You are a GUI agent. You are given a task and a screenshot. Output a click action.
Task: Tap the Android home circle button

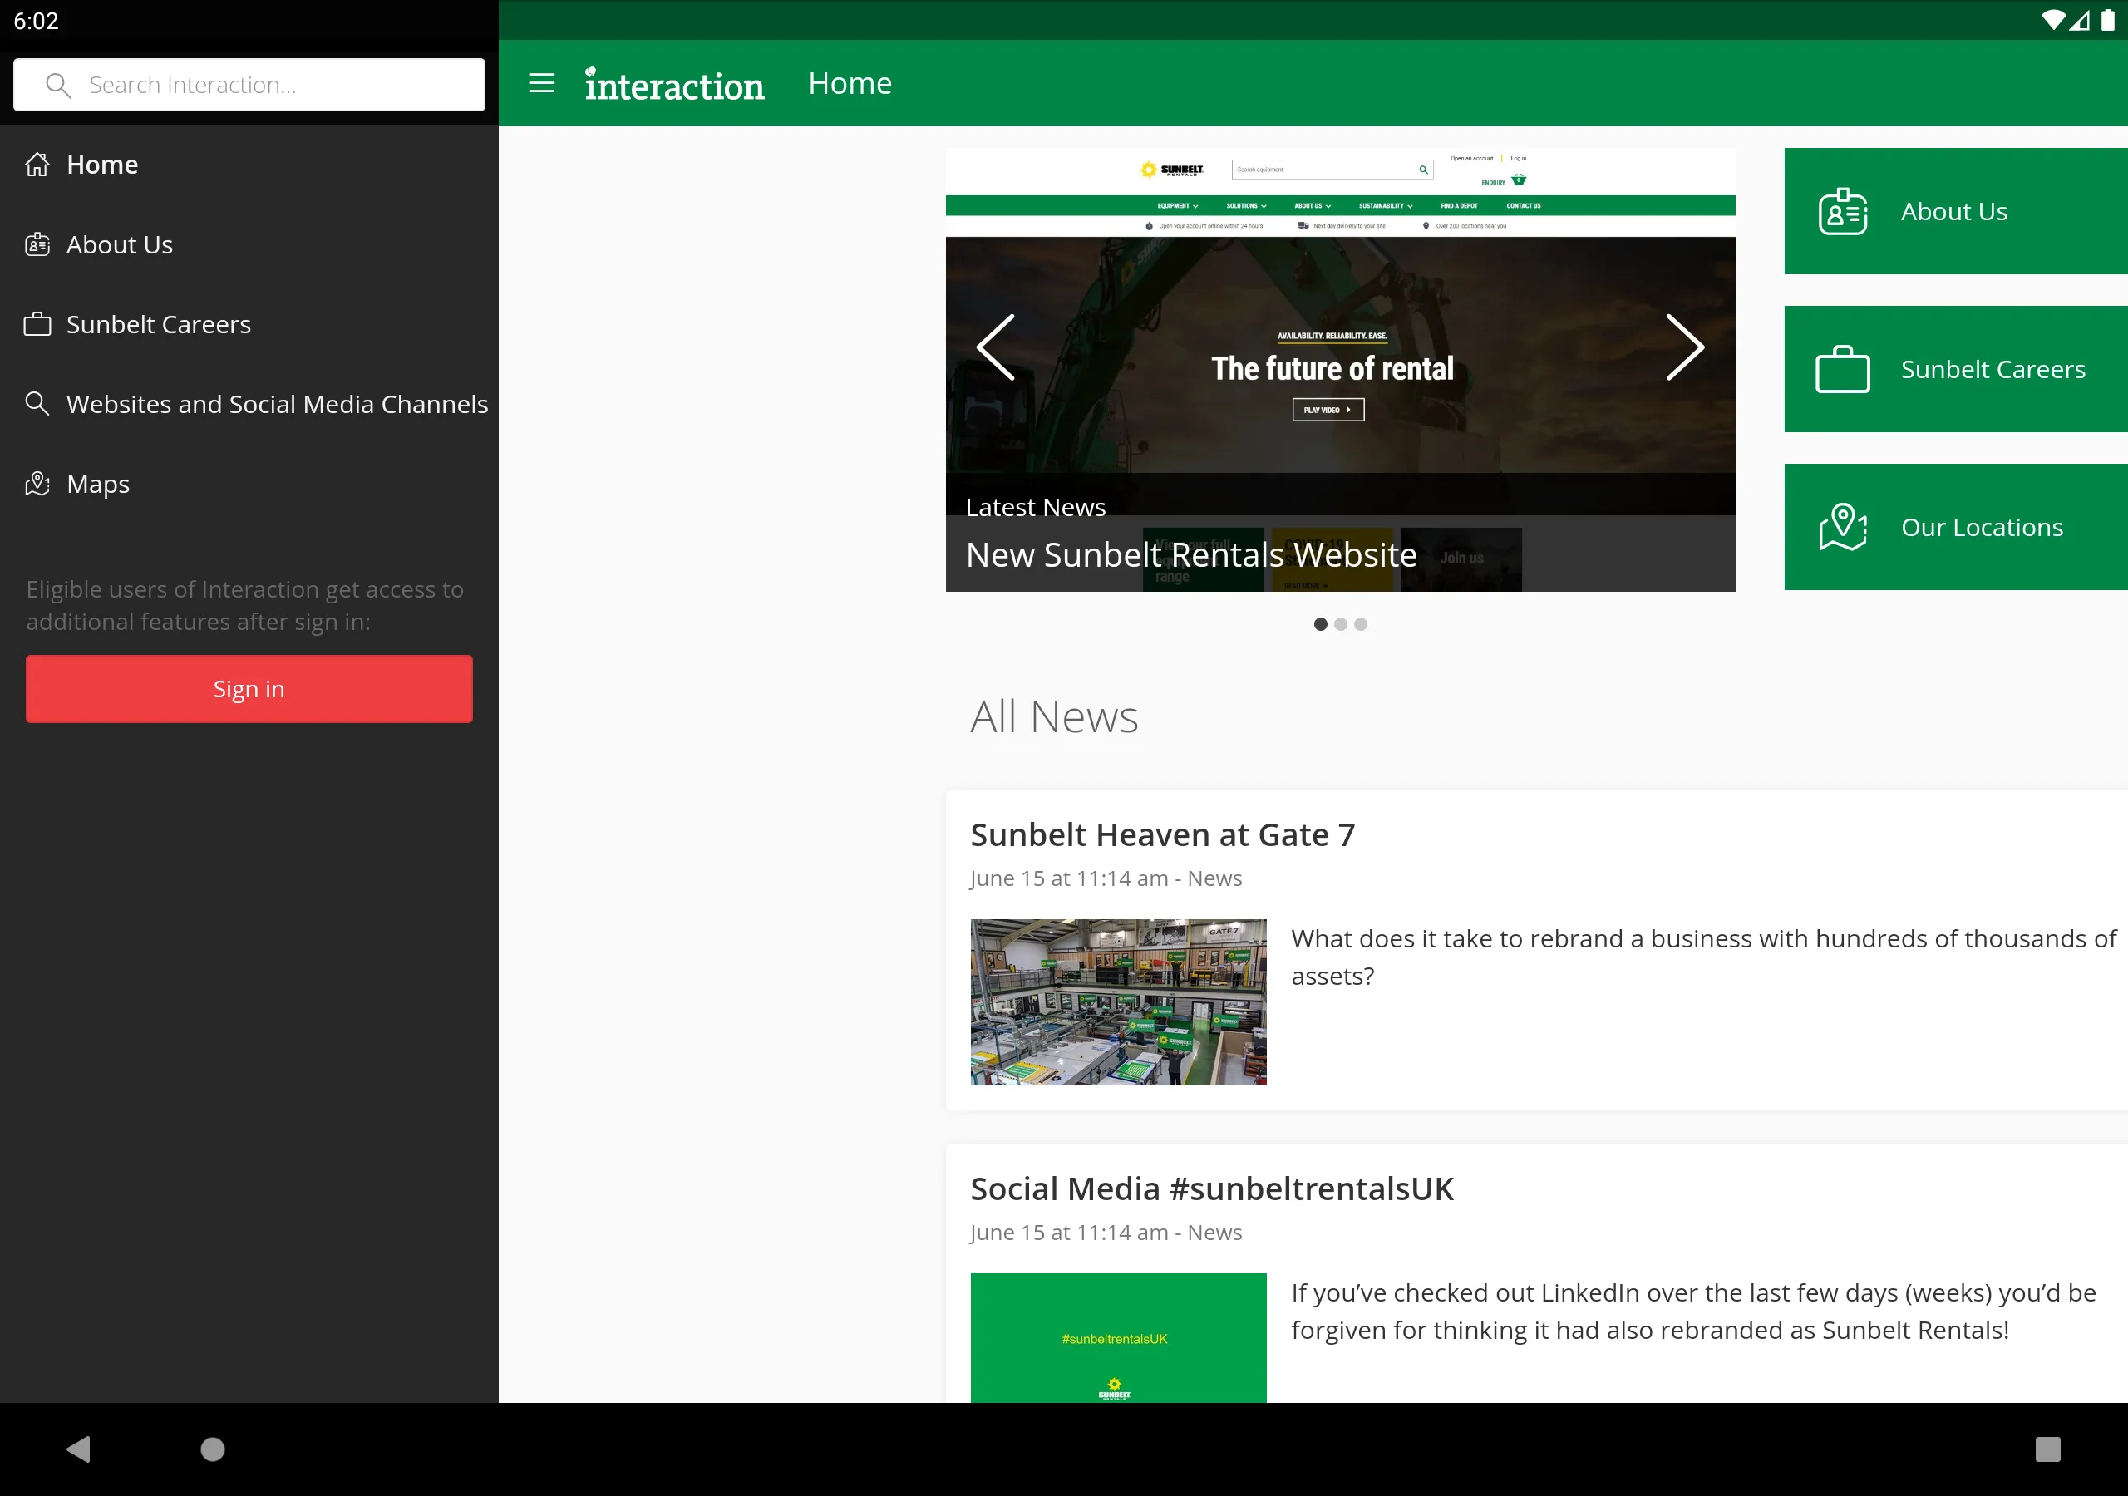[x=212, y=1449]
